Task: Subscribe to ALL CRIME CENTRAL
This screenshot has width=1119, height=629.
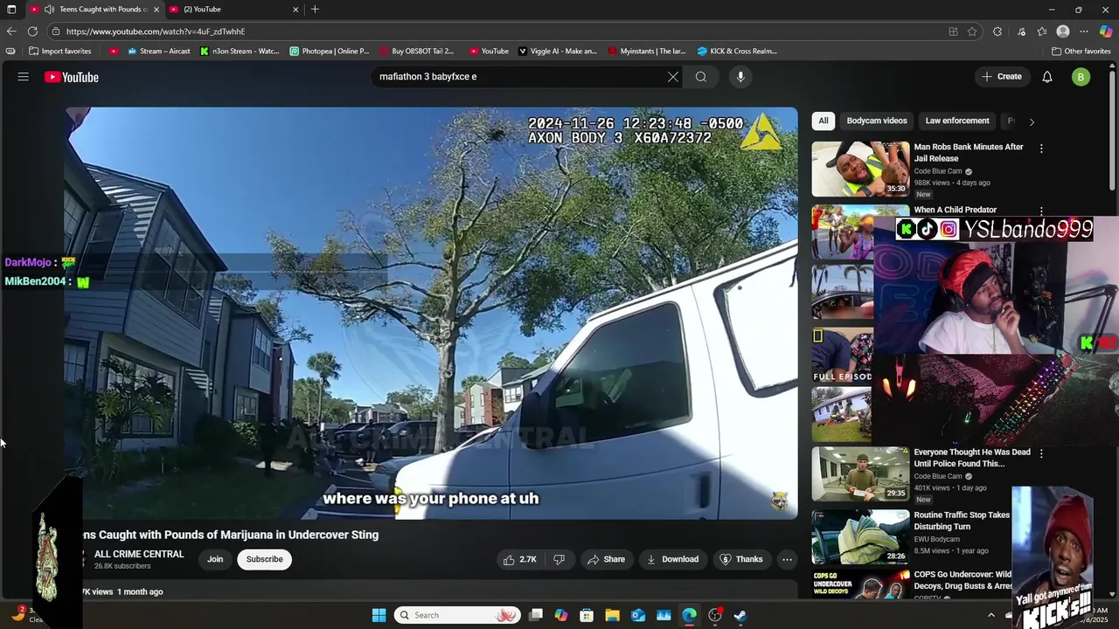Action: [x=264, y=559]
